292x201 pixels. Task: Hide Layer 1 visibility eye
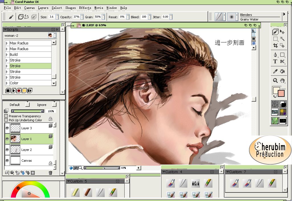7,139
